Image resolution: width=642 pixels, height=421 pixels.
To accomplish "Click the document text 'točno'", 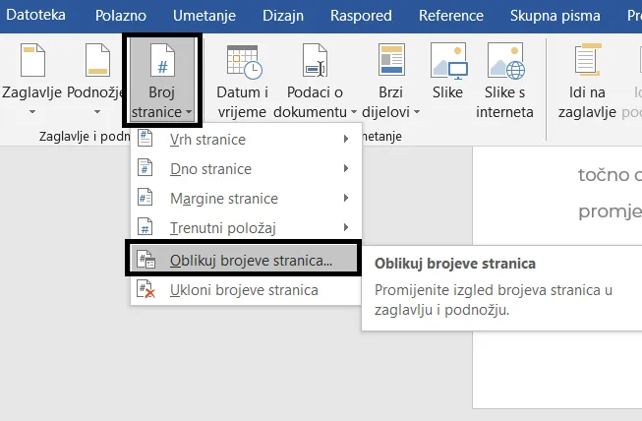I will 604,175.
